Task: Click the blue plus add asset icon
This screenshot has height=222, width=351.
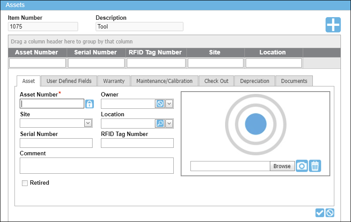Action: pos(333,25)
